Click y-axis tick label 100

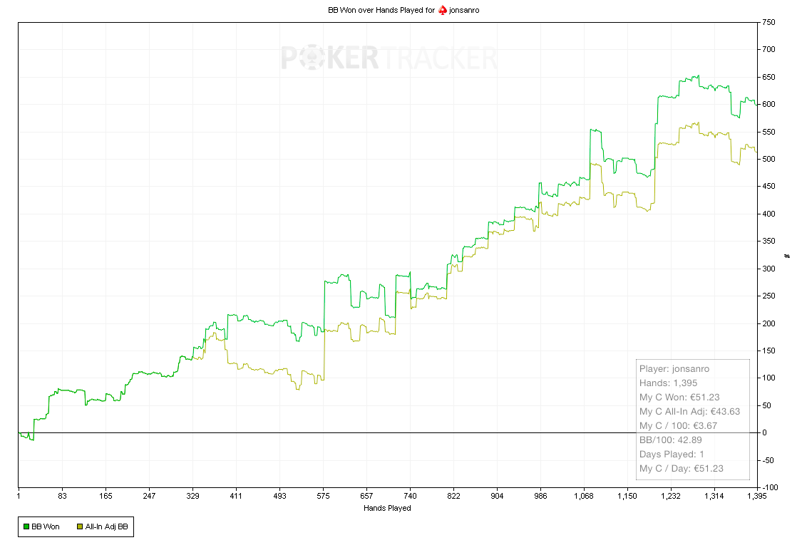768,378
